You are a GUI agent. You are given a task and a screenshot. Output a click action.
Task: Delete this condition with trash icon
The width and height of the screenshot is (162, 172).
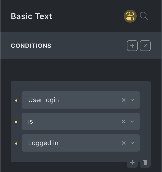click(145, 162)
